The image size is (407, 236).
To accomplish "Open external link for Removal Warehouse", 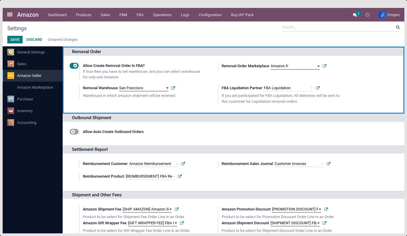I will coord(173,88).
